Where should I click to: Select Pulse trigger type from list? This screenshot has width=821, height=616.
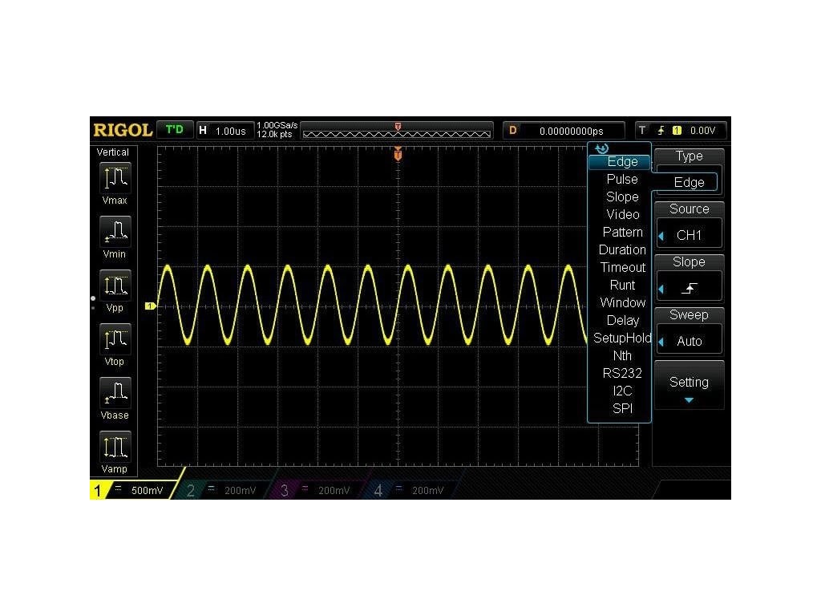(x=622, y=179)
